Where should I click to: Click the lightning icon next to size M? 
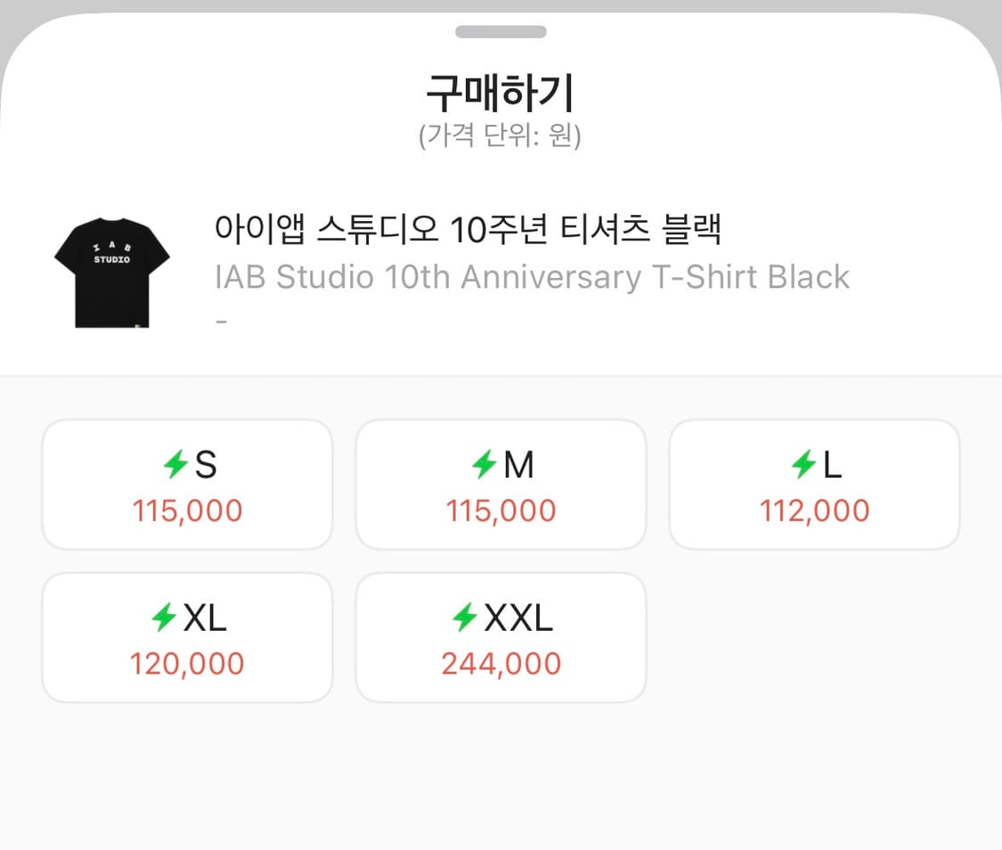[484, 463]
